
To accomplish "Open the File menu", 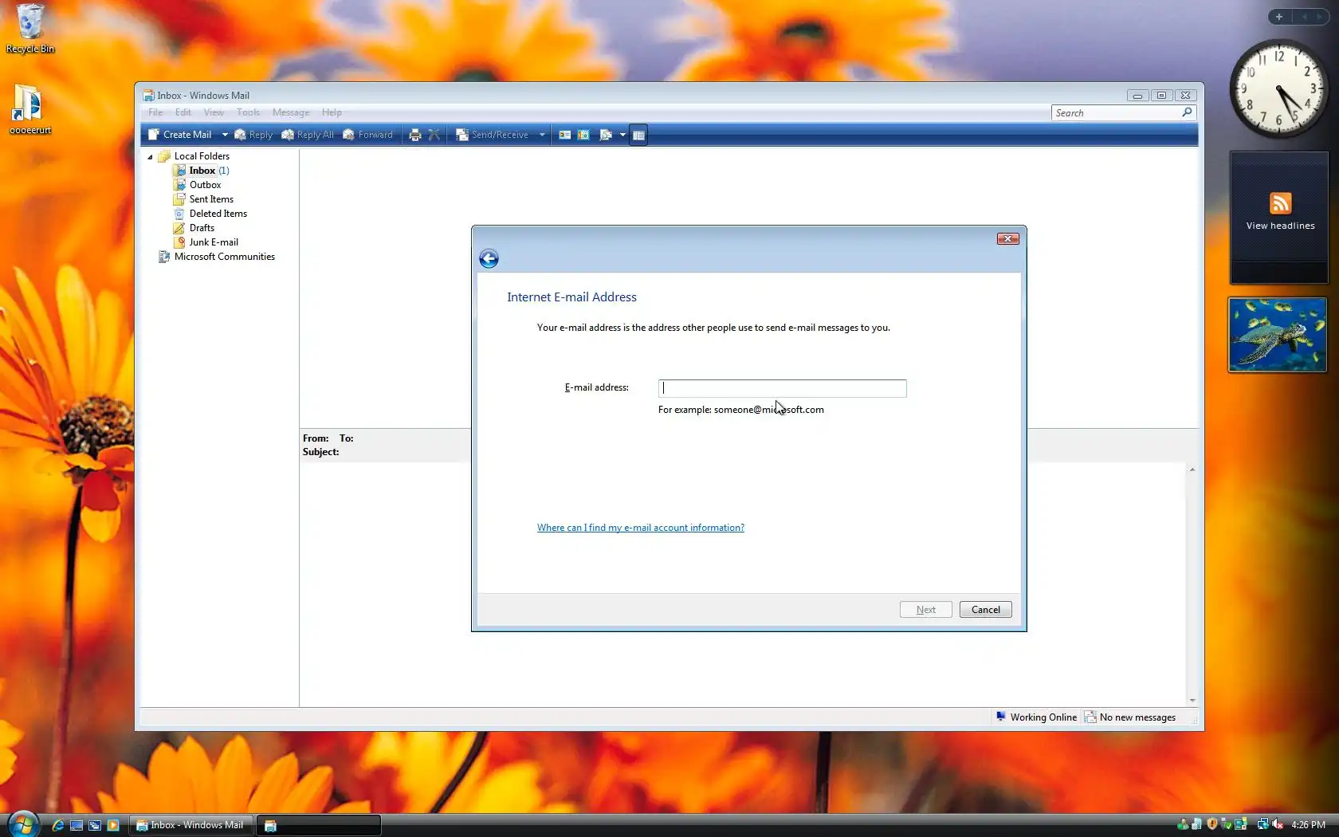I will [155, 112].
